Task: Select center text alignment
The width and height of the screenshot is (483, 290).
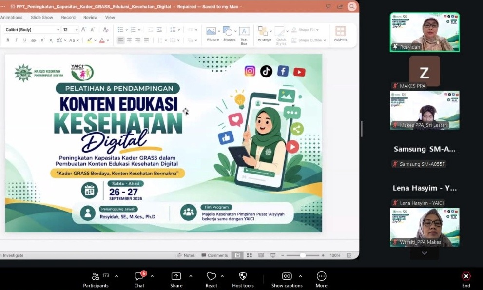Action: [x=129, y=40]
